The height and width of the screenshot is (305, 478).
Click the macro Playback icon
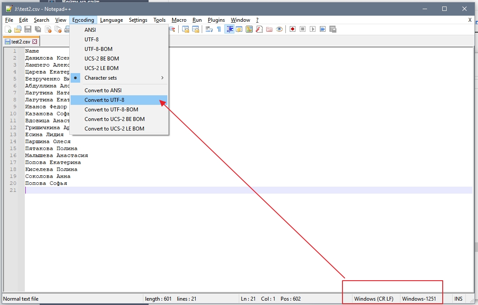[312, 29]
